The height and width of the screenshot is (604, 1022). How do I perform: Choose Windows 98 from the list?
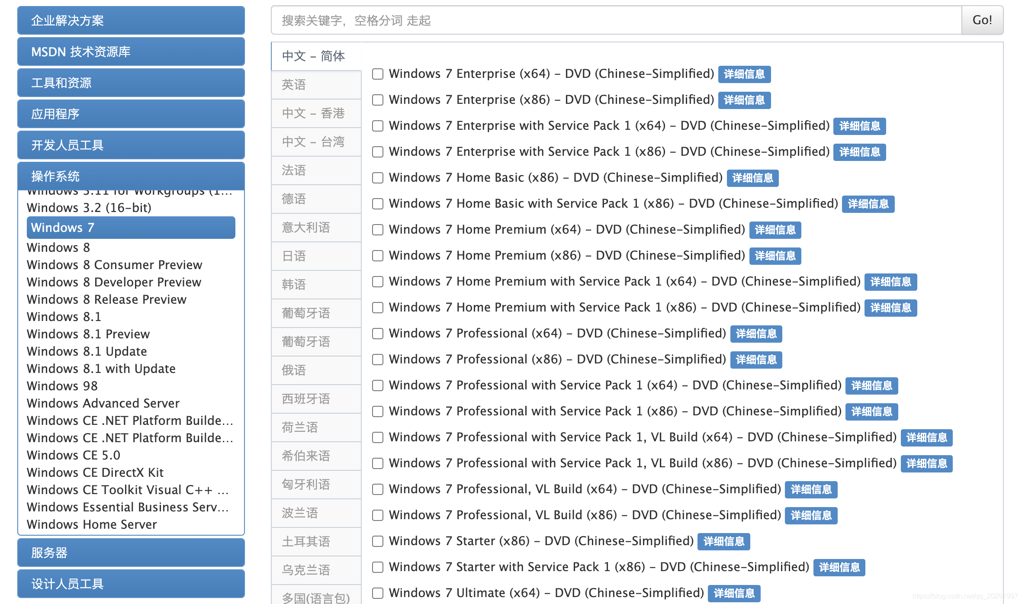point(62,386)
